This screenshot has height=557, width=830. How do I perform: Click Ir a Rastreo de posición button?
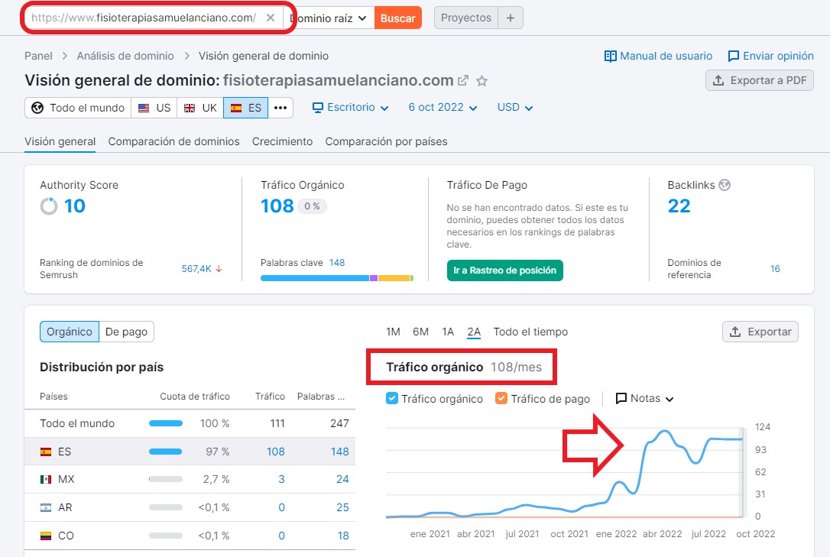click(505, 270)
